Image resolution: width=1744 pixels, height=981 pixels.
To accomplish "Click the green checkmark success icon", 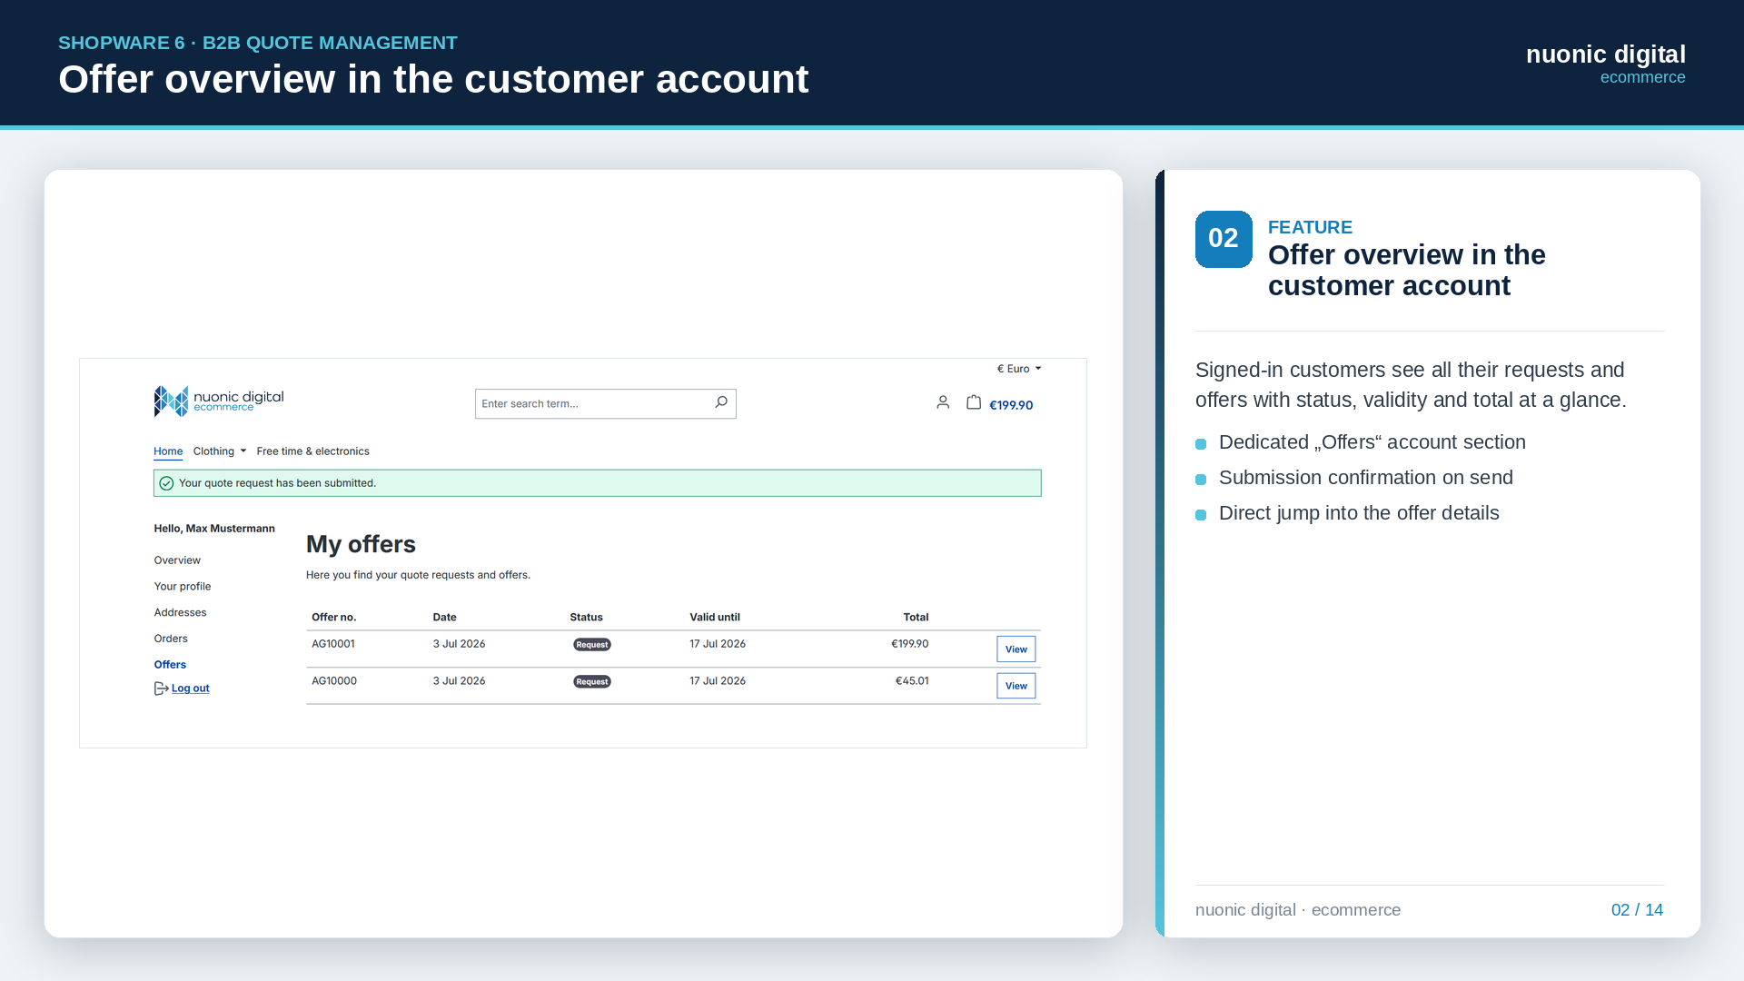I will click(166, 483).
